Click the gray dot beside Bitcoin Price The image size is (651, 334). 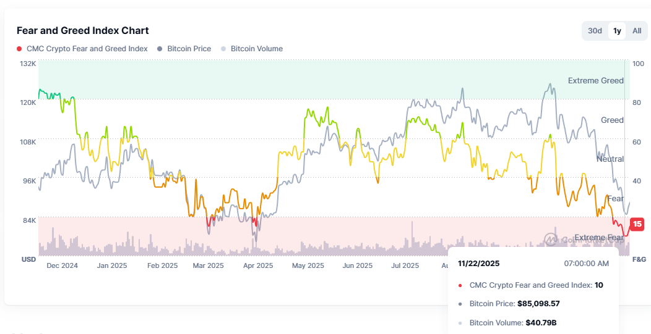point(160,49)
